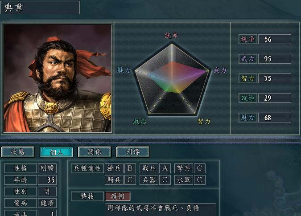Select the 個人 personal tab

56,152
